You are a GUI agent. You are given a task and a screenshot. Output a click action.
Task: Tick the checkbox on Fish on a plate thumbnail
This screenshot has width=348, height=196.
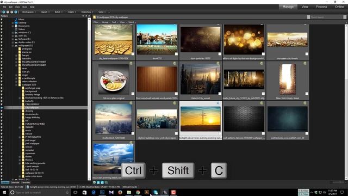133,94
